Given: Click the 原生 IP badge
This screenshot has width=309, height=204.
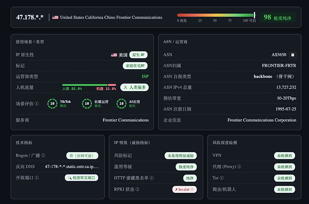Looking at the screenshot, I should tap(138, 55).
